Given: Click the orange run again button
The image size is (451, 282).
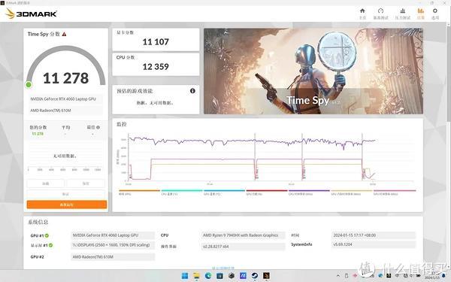Looking at the screenshot, I should point(67,205).
